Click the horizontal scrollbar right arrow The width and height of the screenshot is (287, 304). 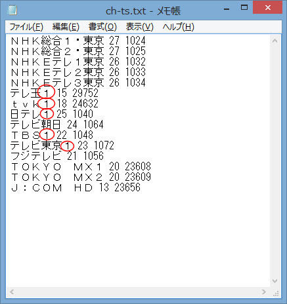coord(264,292)
